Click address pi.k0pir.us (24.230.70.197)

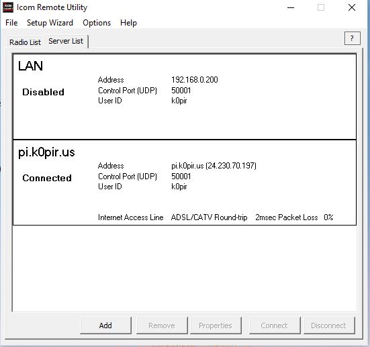214,166
